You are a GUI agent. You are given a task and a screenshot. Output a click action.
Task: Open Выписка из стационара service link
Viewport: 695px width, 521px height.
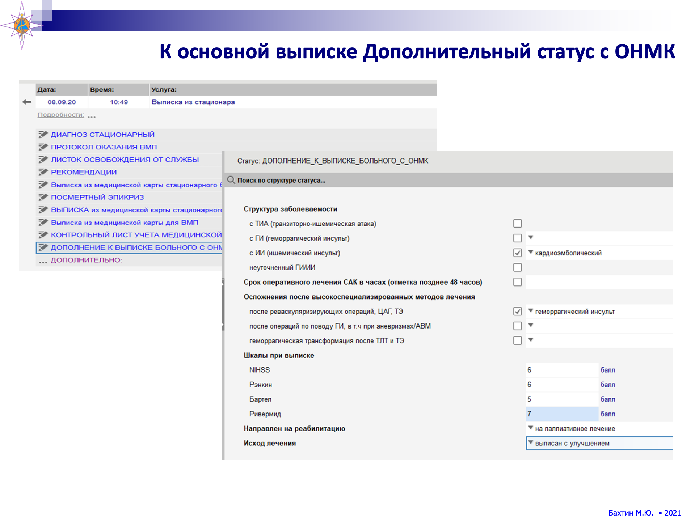(x=193, y=102)
